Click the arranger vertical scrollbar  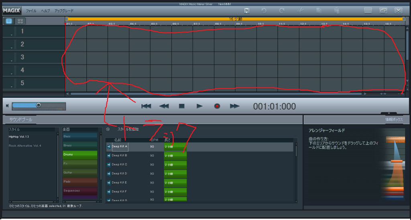407,46
